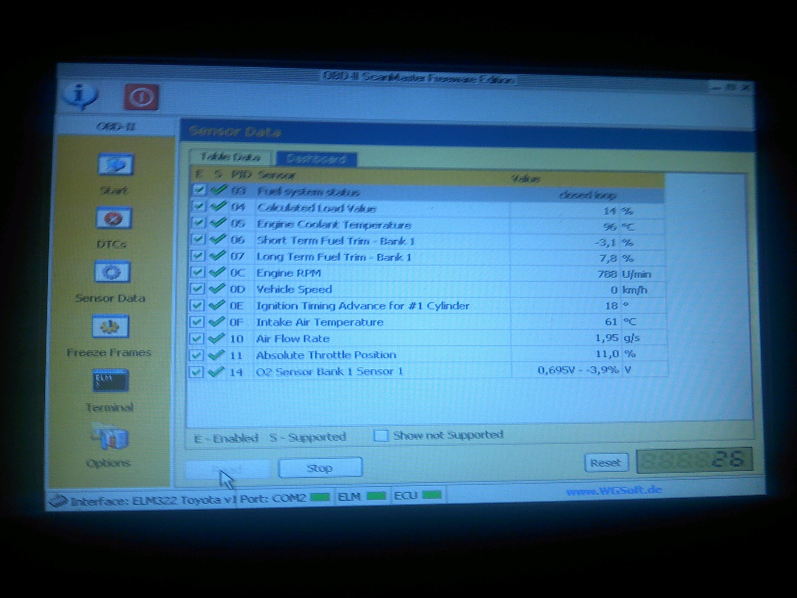Uncheck the Engine RPM enabled checkbox
The image size is (797, 598).
point(197,273)
